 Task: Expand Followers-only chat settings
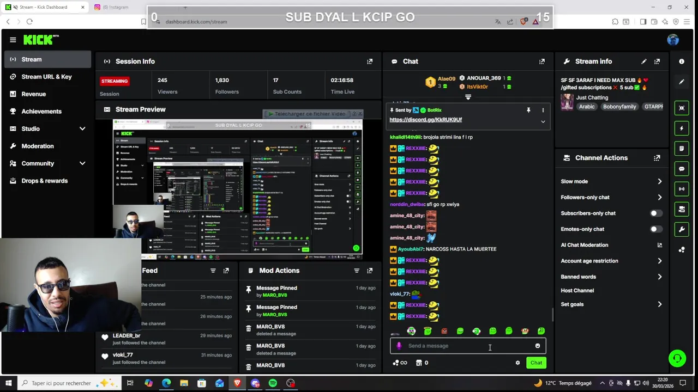660,197
